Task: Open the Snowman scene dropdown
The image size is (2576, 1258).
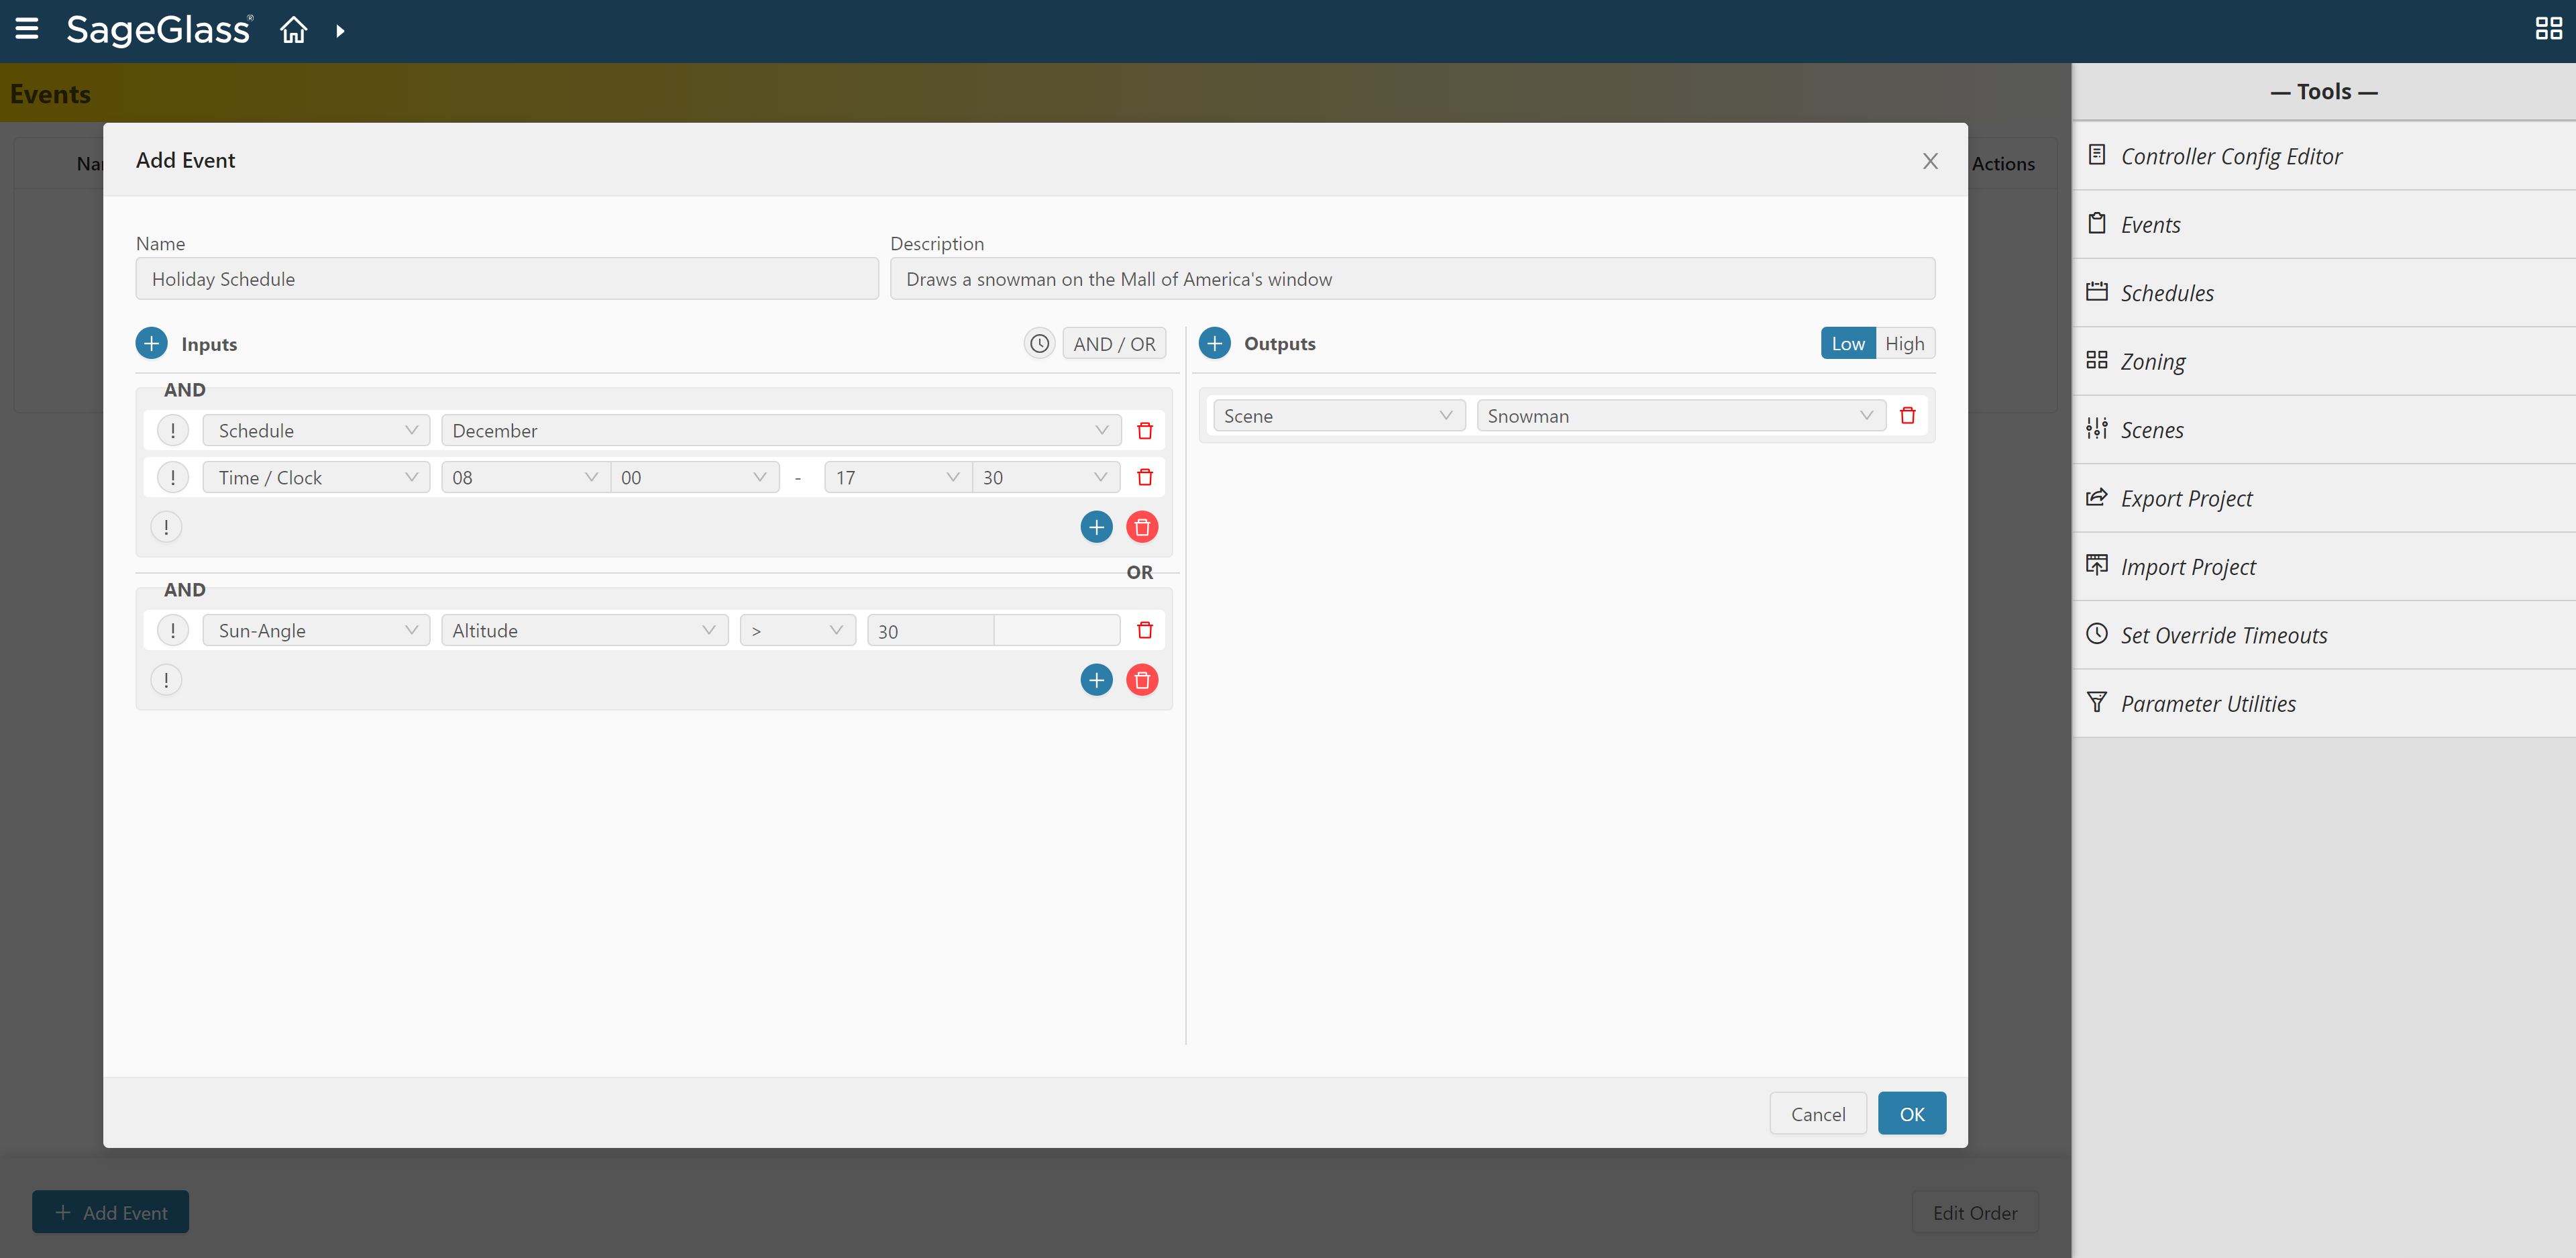Action: click(x=1681, y=415)
